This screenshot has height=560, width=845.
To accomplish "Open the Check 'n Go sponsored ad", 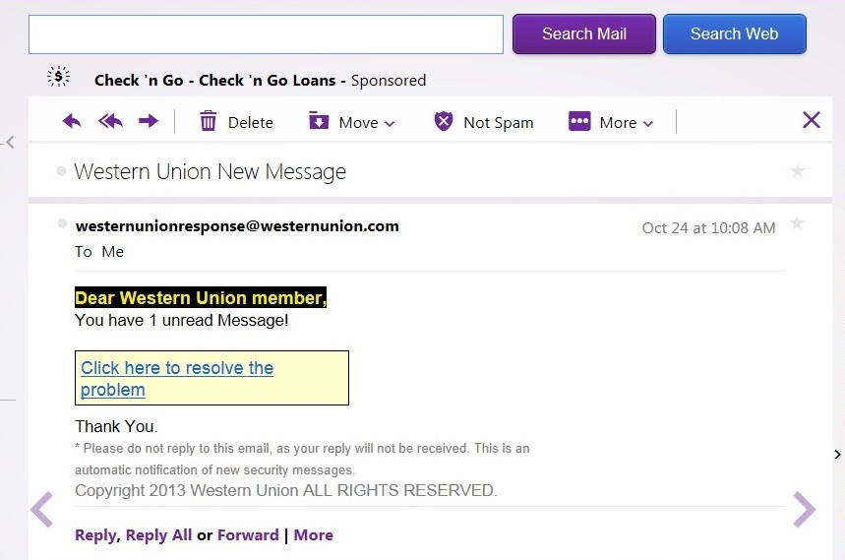I will pyautogui.click(x=260, y=81).
